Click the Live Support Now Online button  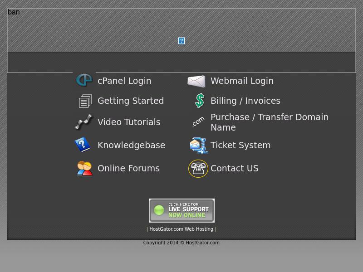tap(182, 210)
